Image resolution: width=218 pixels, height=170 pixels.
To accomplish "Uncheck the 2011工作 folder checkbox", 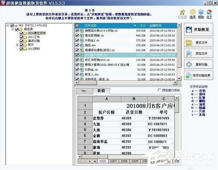I will coord(21,37).
